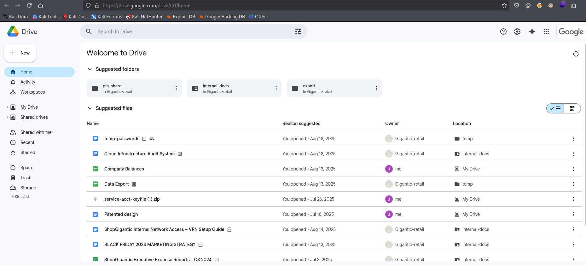
Task: Switch to list layout view
Action: [x=555, y=108]
